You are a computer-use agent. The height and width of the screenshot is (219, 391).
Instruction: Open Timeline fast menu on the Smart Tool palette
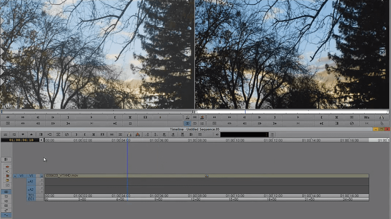pos(6,160)
